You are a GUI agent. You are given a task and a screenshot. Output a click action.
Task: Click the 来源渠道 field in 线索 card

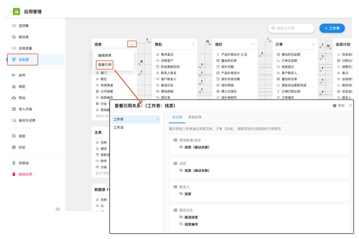tap(107, 85)
